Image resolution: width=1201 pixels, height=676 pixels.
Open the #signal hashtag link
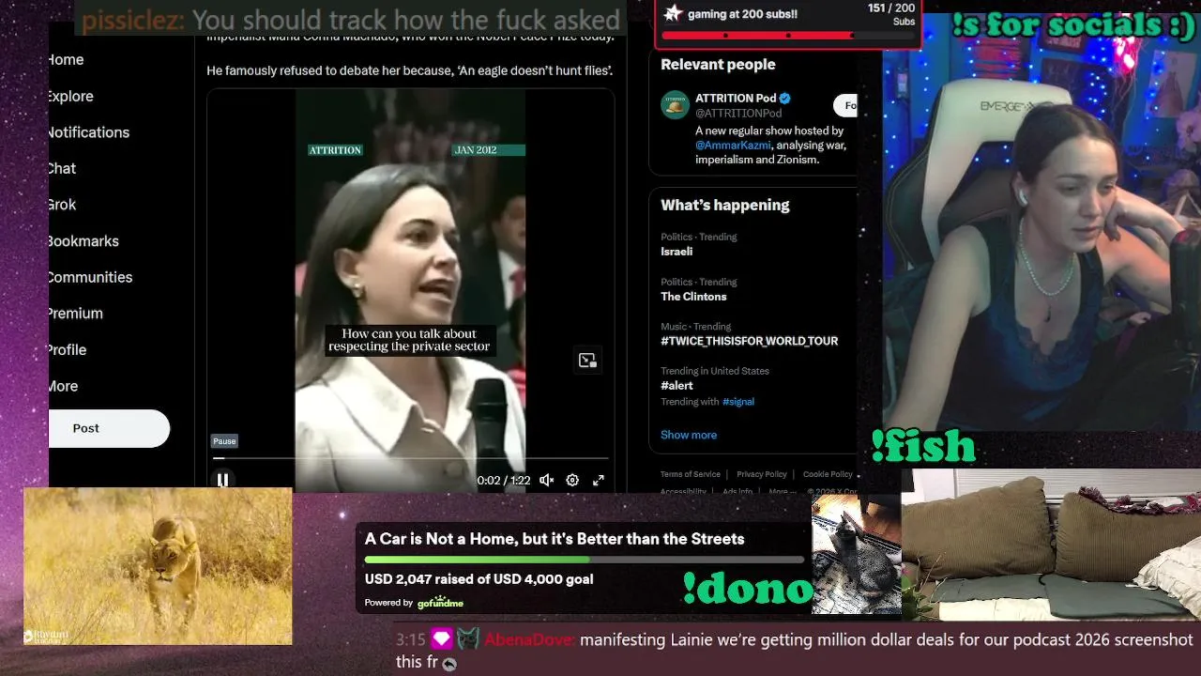[x=738, y=402]
